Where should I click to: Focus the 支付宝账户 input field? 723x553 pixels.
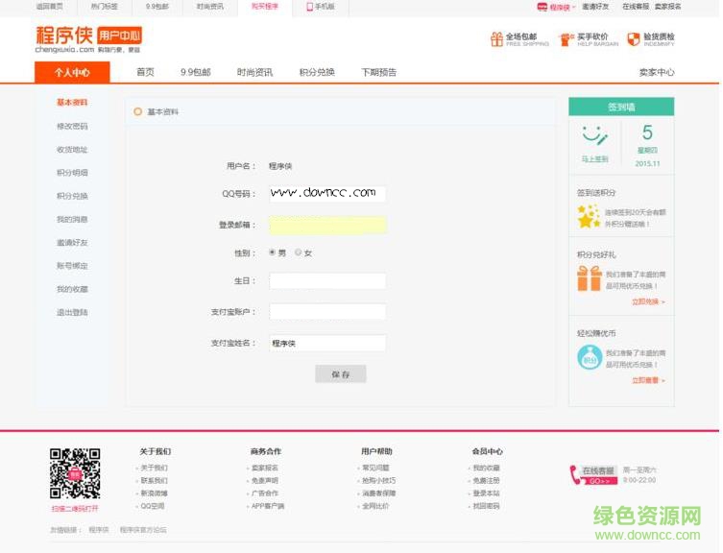(x=327, y=312)
